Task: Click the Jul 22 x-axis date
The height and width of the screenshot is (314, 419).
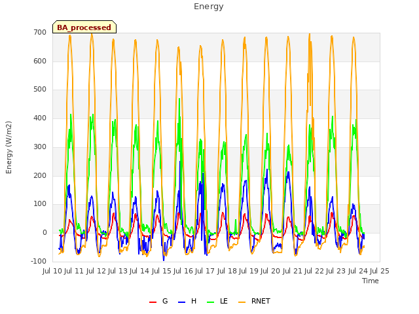Action: point(314,271)
